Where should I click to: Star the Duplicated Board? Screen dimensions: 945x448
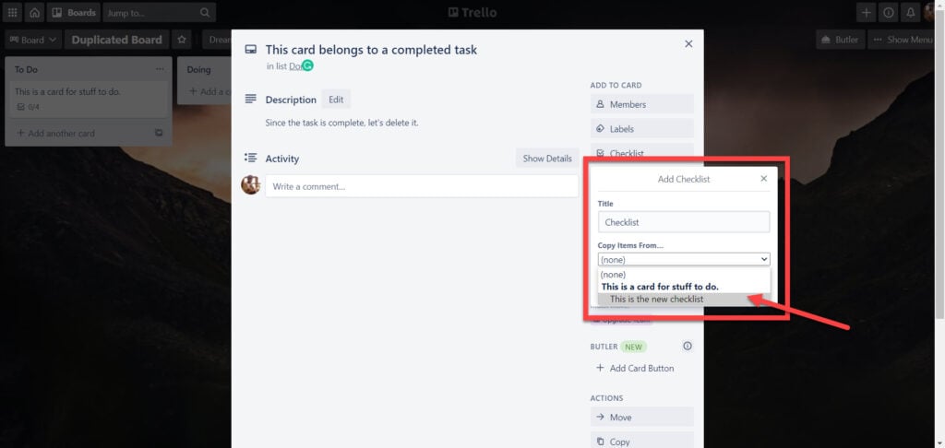coord(182,40)
